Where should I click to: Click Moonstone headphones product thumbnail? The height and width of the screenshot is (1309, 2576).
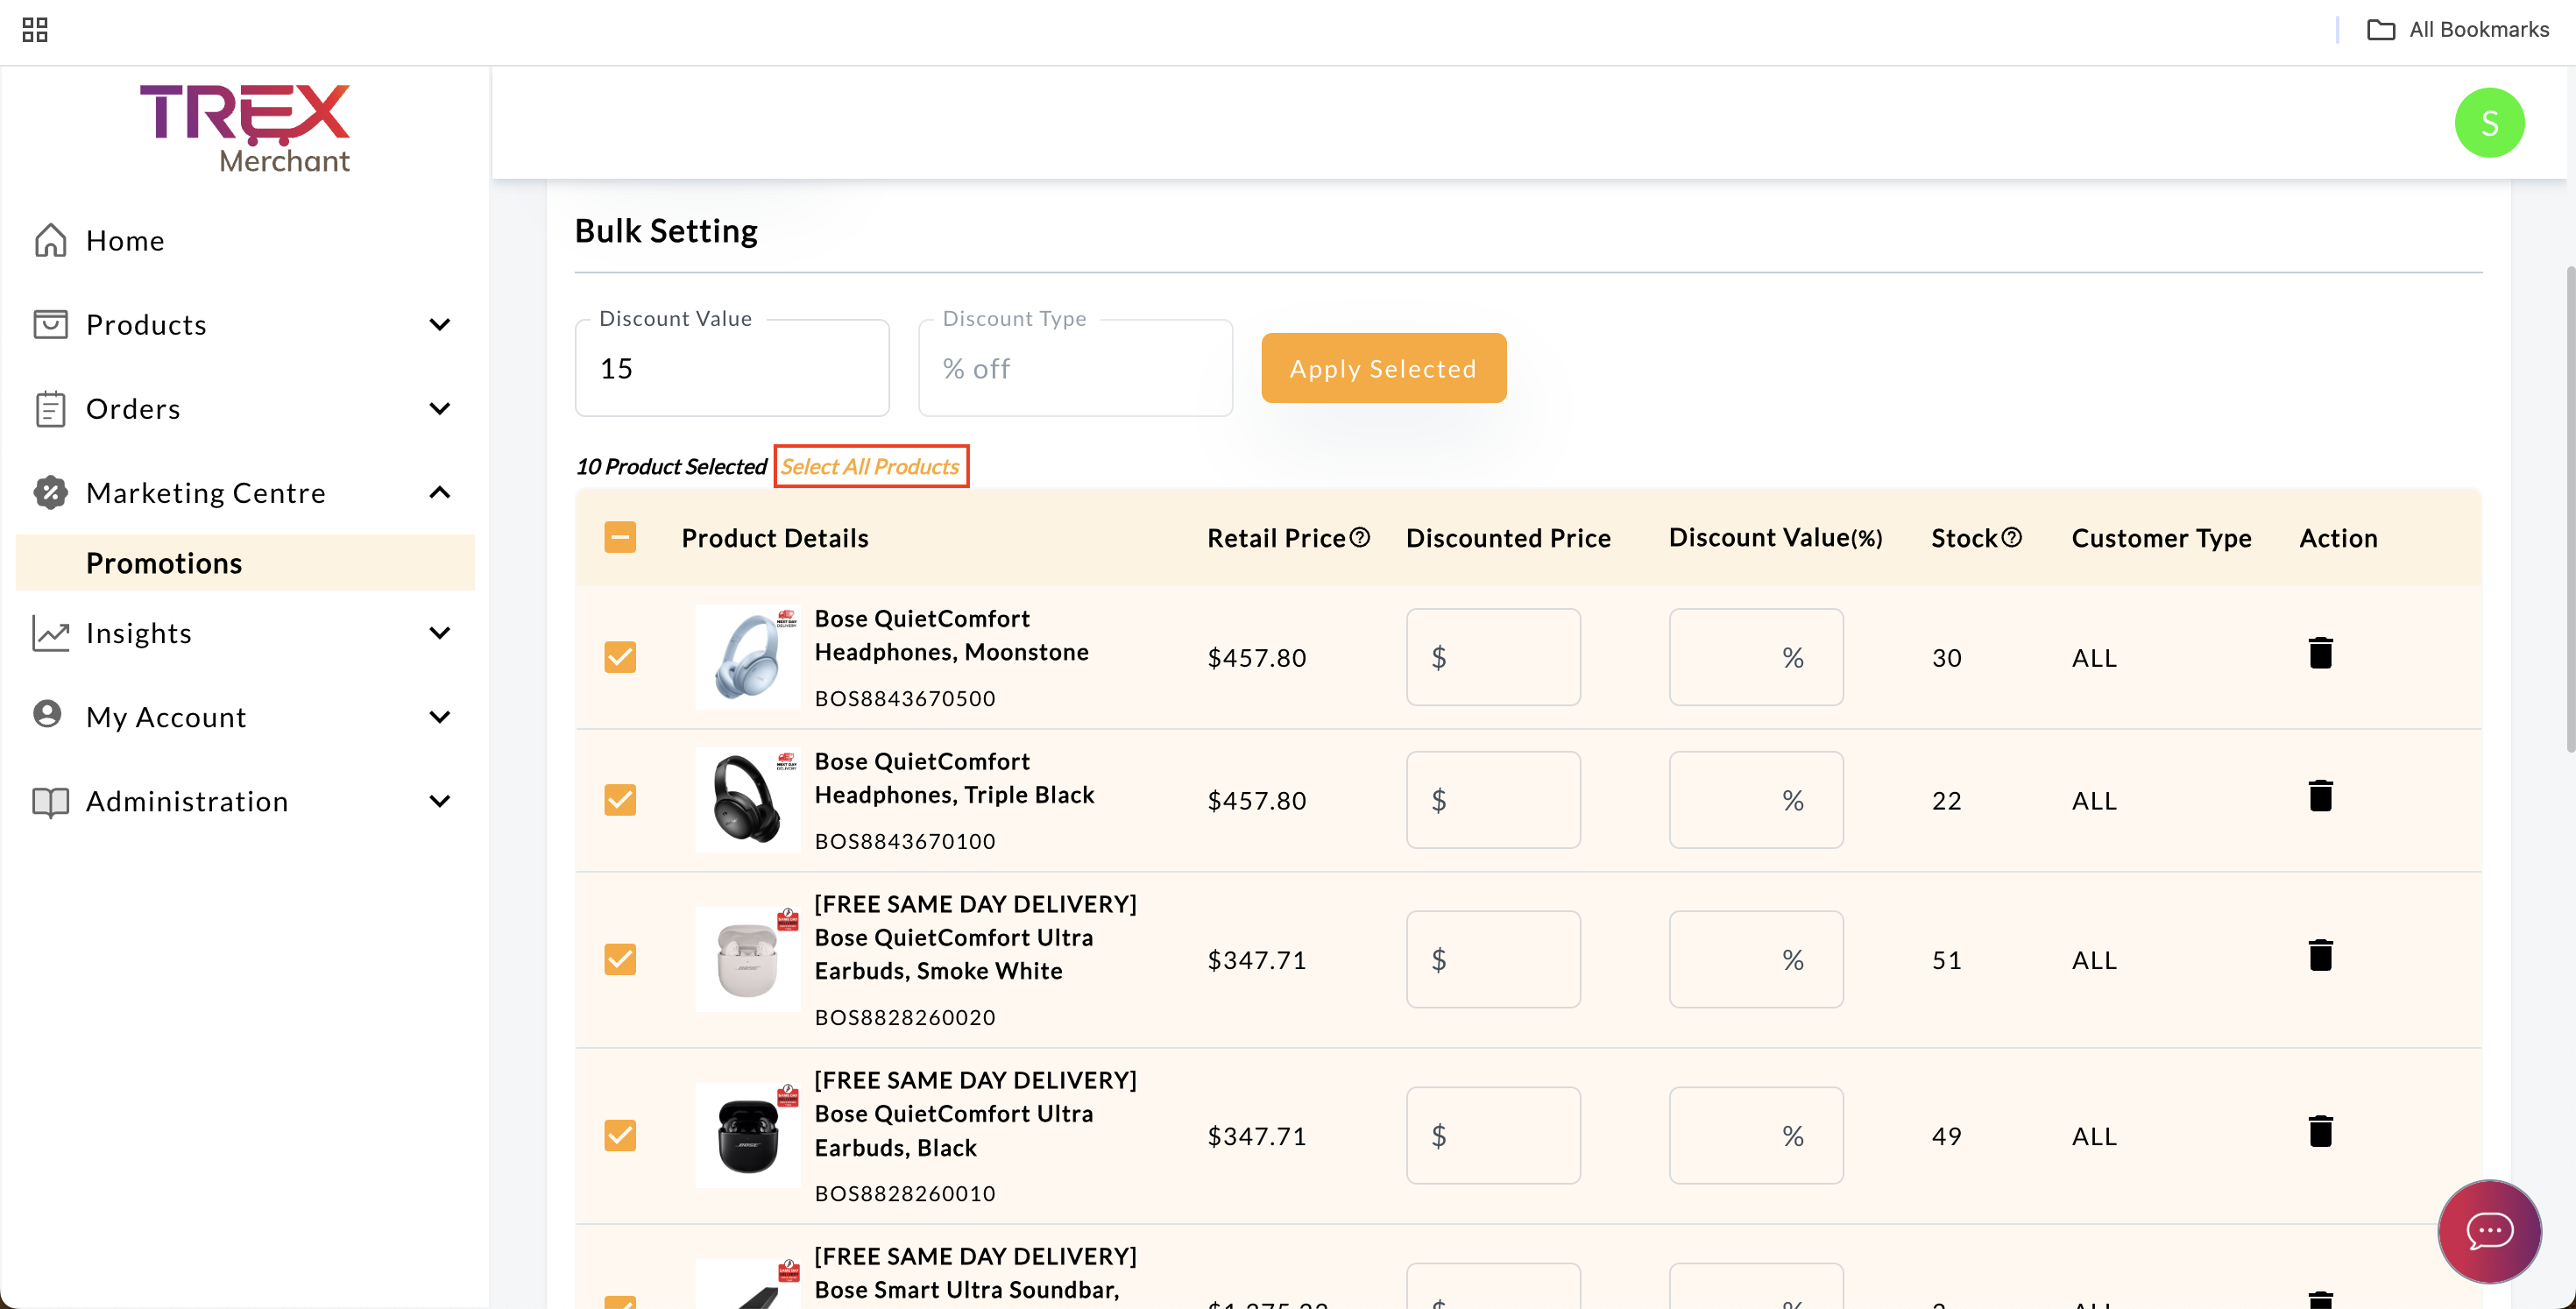(748, 657)
